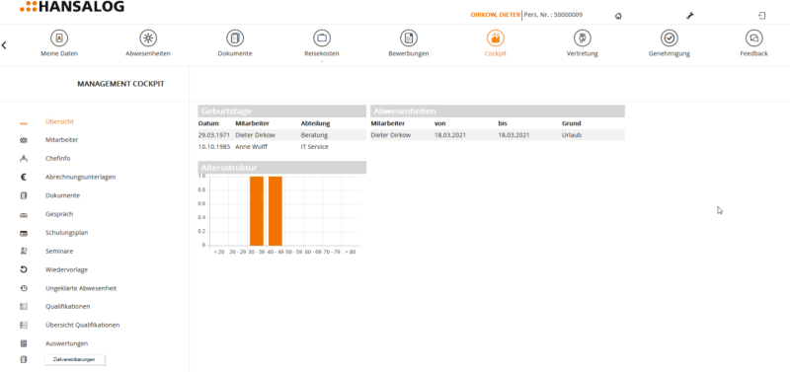Open the Genehmigung checkmark icon
This screenshot has height=372, width=790.
point(670,37)
